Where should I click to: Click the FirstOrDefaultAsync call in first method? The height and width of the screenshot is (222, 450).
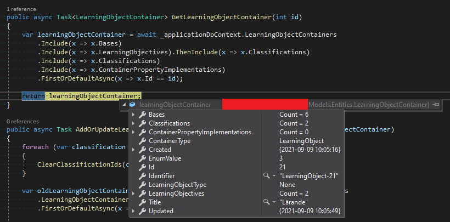pyautogui.click(x=78, y=78)
